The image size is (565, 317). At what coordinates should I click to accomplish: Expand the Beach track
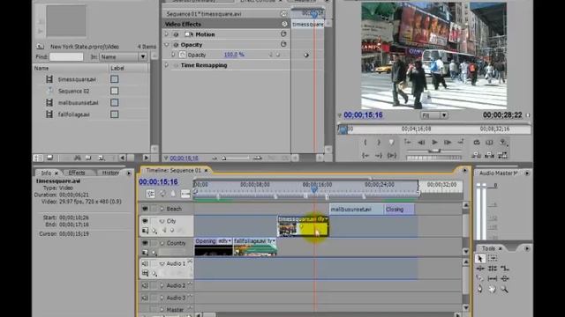click(x=162, y=209)
